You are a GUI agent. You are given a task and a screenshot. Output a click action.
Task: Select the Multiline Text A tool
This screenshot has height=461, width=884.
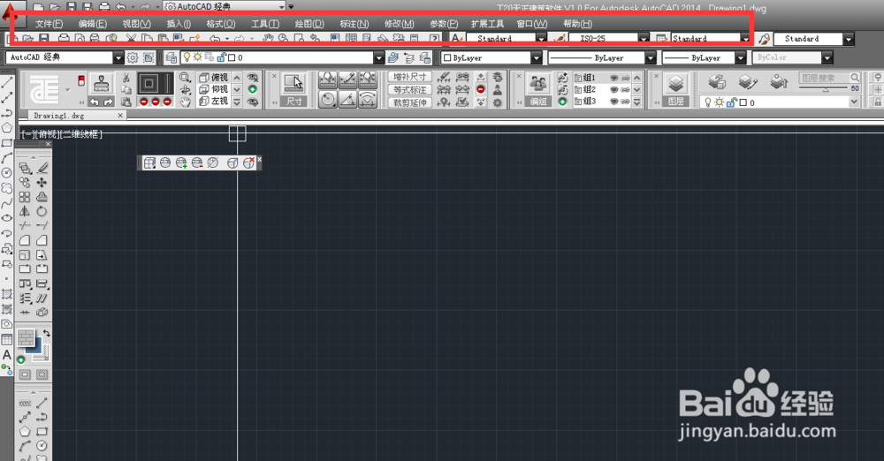coord(7,354)
